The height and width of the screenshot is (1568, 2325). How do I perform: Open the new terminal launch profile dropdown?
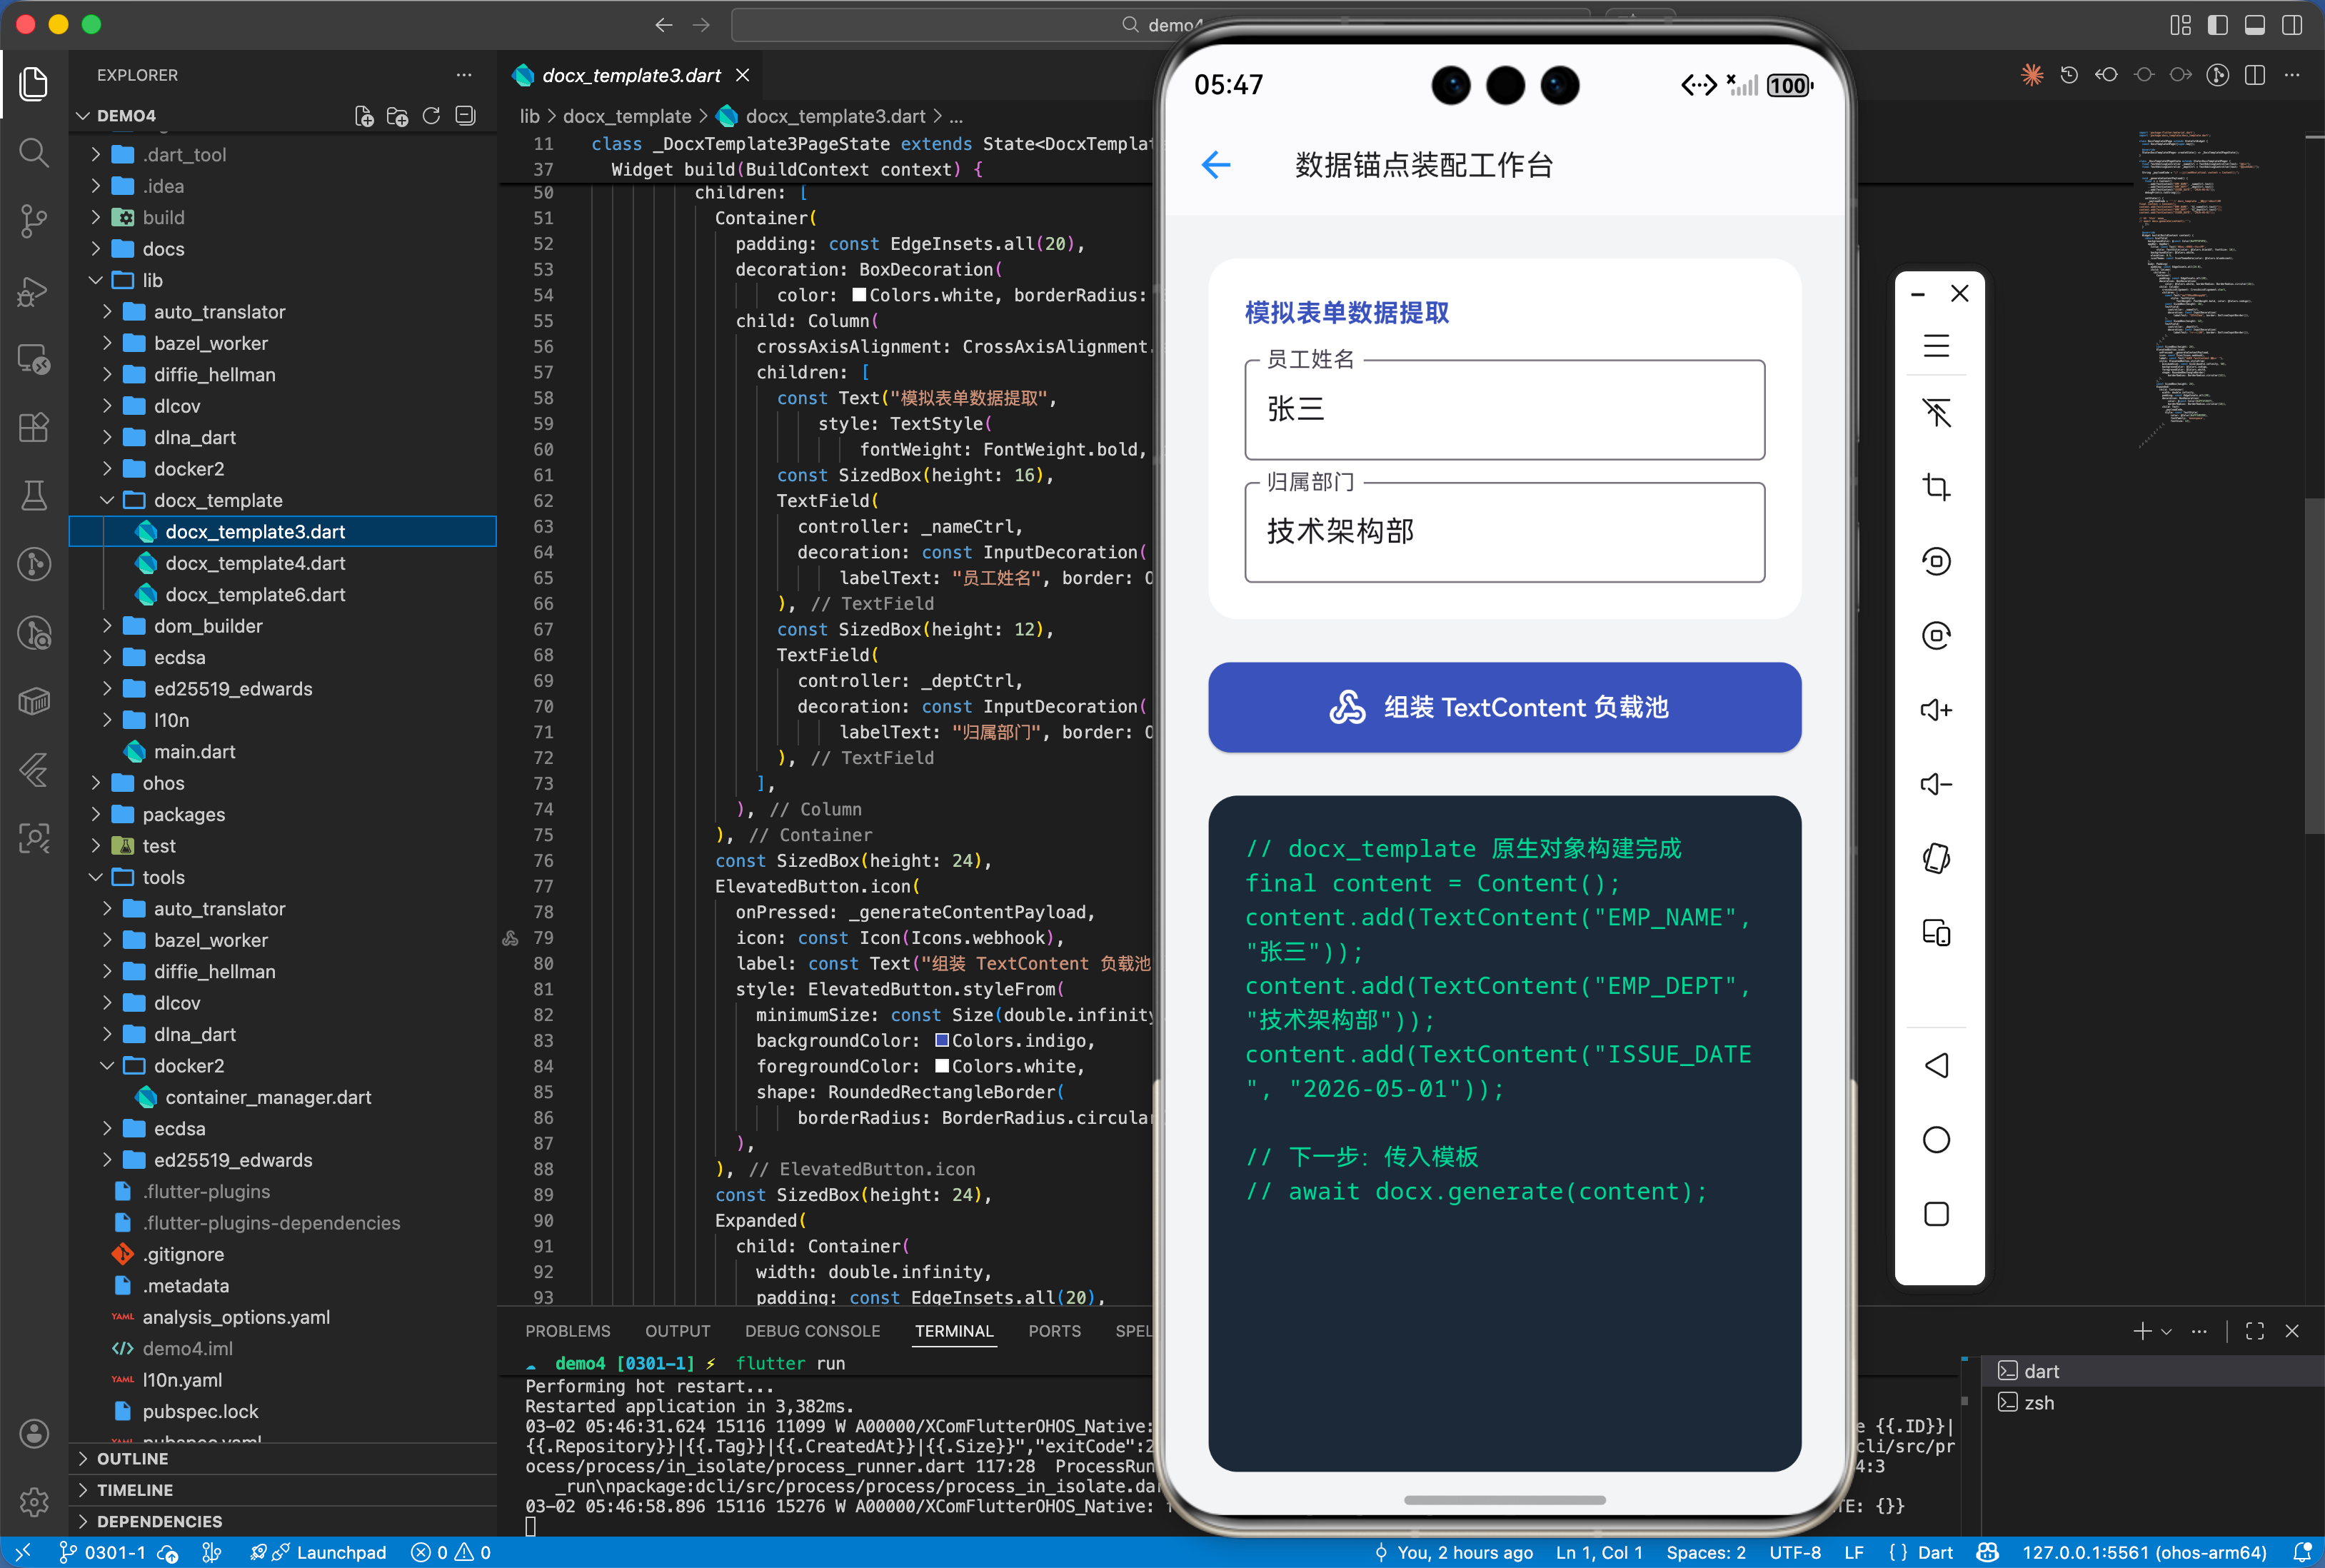point(2166,1331)
